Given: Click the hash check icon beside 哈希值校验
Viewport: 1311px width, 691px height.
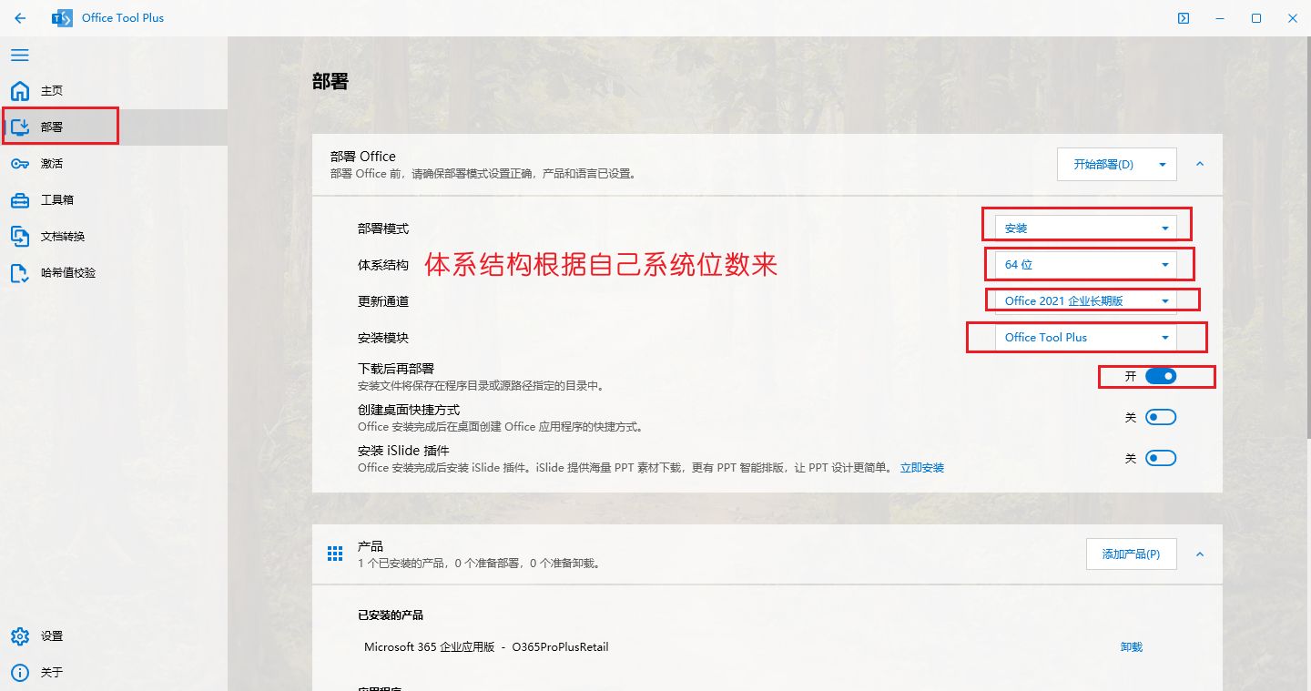Looking at the screenshot, I should (20, 273).
